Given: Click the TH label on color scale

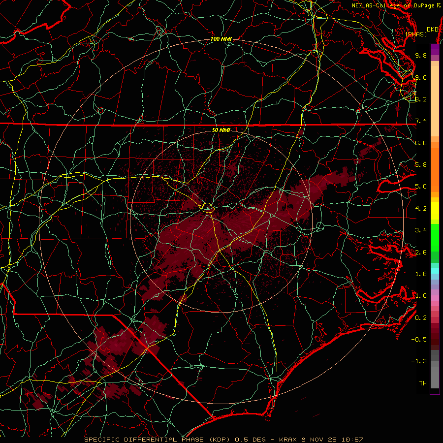Looking at the screenshot, I should [x=423, y=383].
